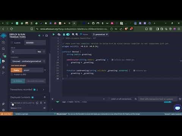Expand the deploy parameters chevron
Screen dimensions: 182x136
(x=45, y=70)
